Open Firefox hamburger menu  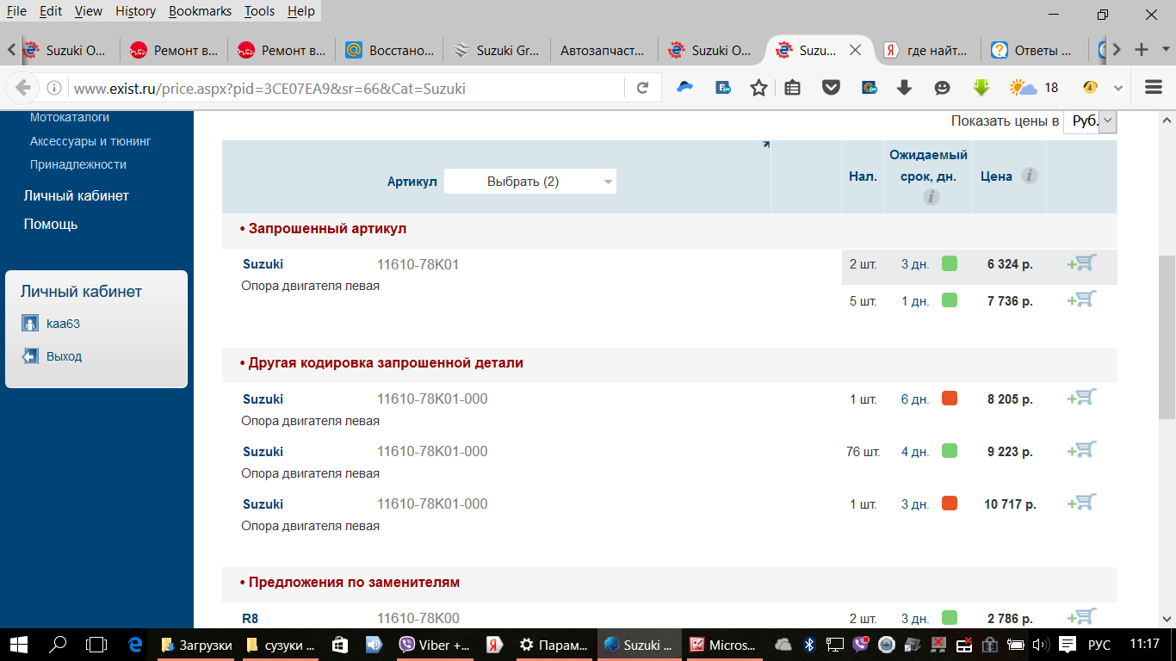(x=1154, y=88)
